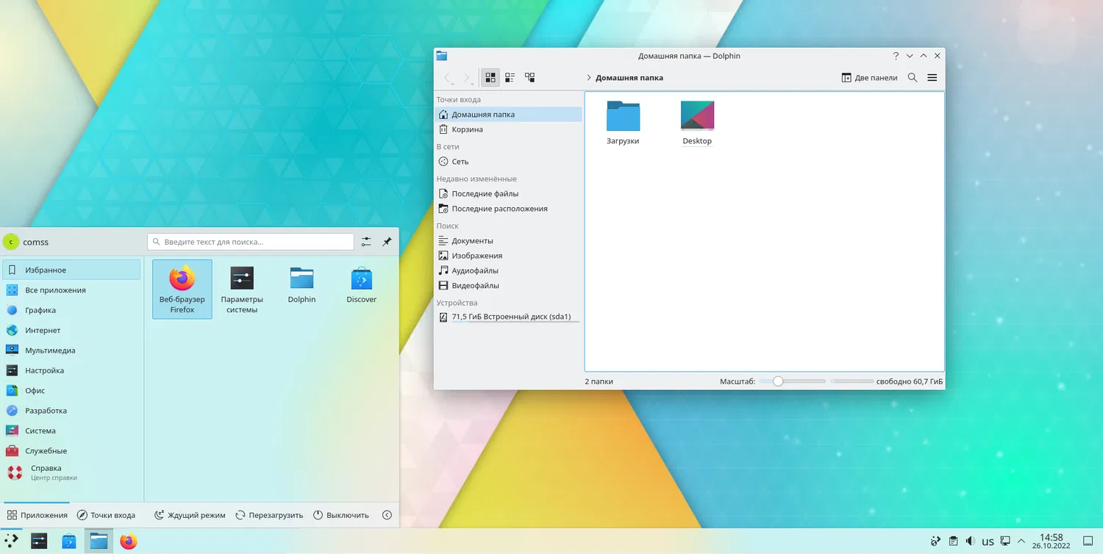Open Мультимедиа category in launcher

[x=71, y=350]
